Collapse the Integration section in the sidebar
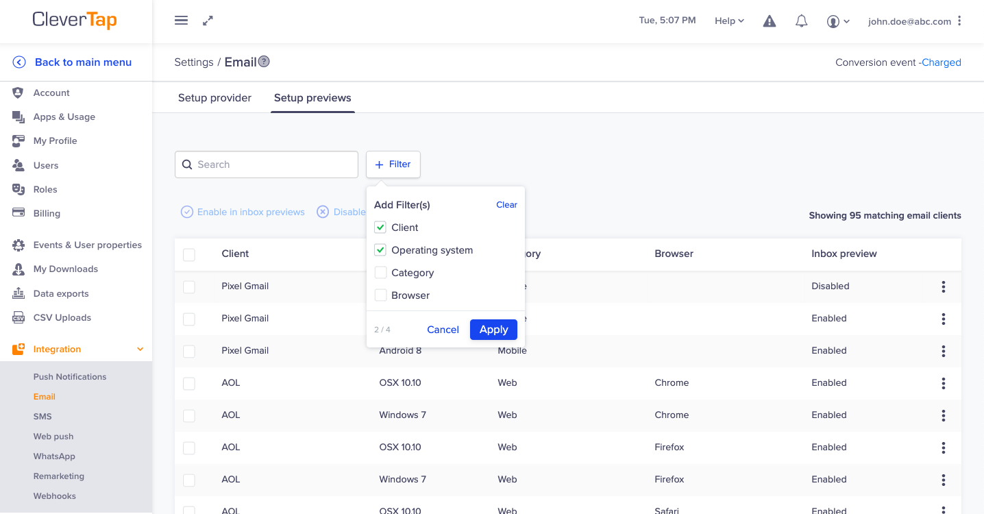The height and width of the screenshot is (514, 984). [139, 349]
